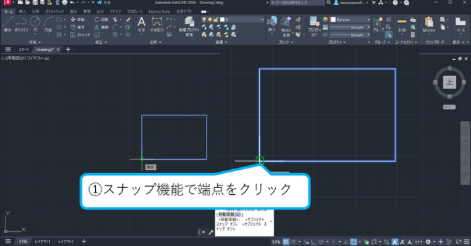Toggle object snap in status bar
The width and height of the screenshot is (471, 246).
pyautogui.click(x=354, y=241)
